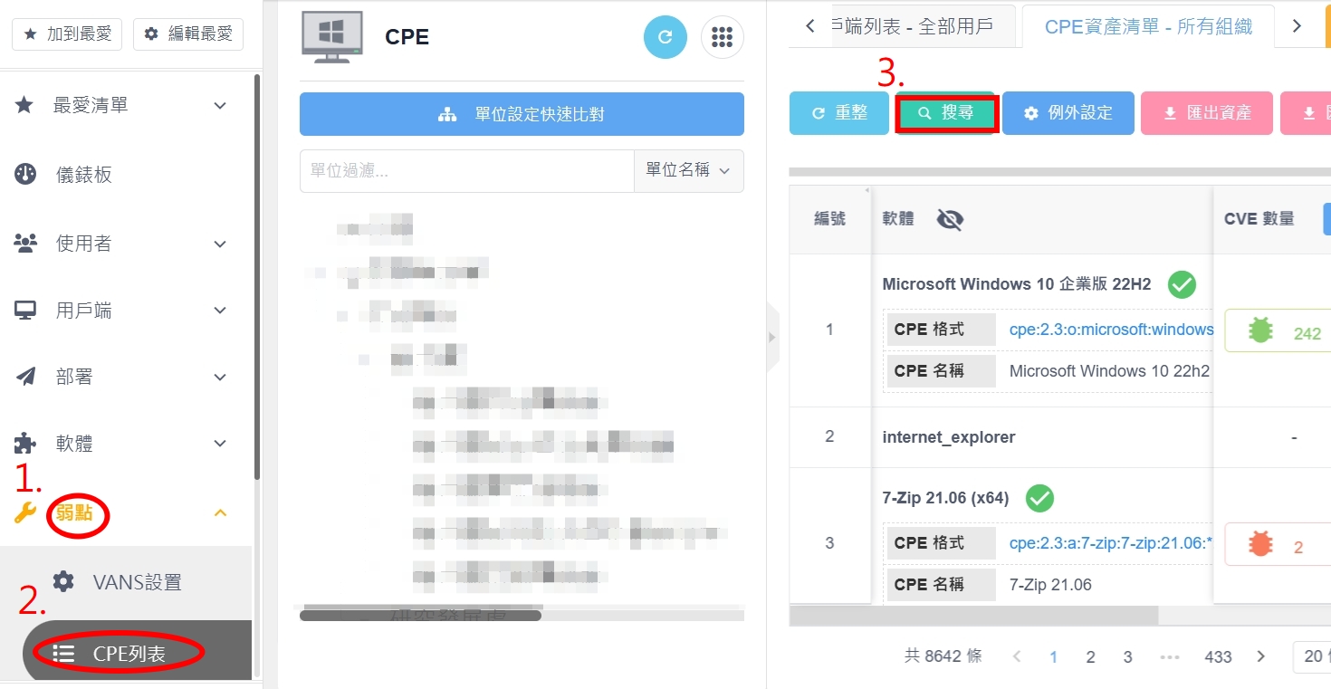Click the green checkmark next to 7-Zip 21.06
Image resolution: width=1331 pixels, height=689 pixels.
(1039, 498)
